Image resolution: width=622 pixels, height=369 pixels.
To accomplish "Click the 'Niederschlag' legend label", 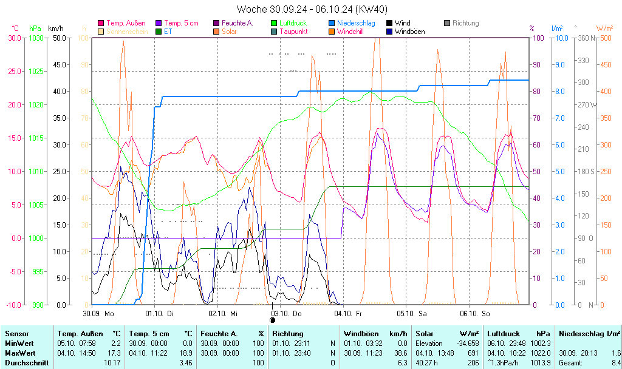I will click(356, 23).
